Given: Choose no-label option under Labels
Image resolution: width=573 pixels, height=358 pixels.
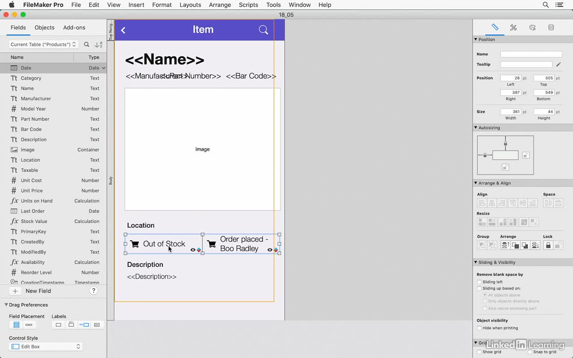Looking at the screenshot, I should [x=58, y=325].
